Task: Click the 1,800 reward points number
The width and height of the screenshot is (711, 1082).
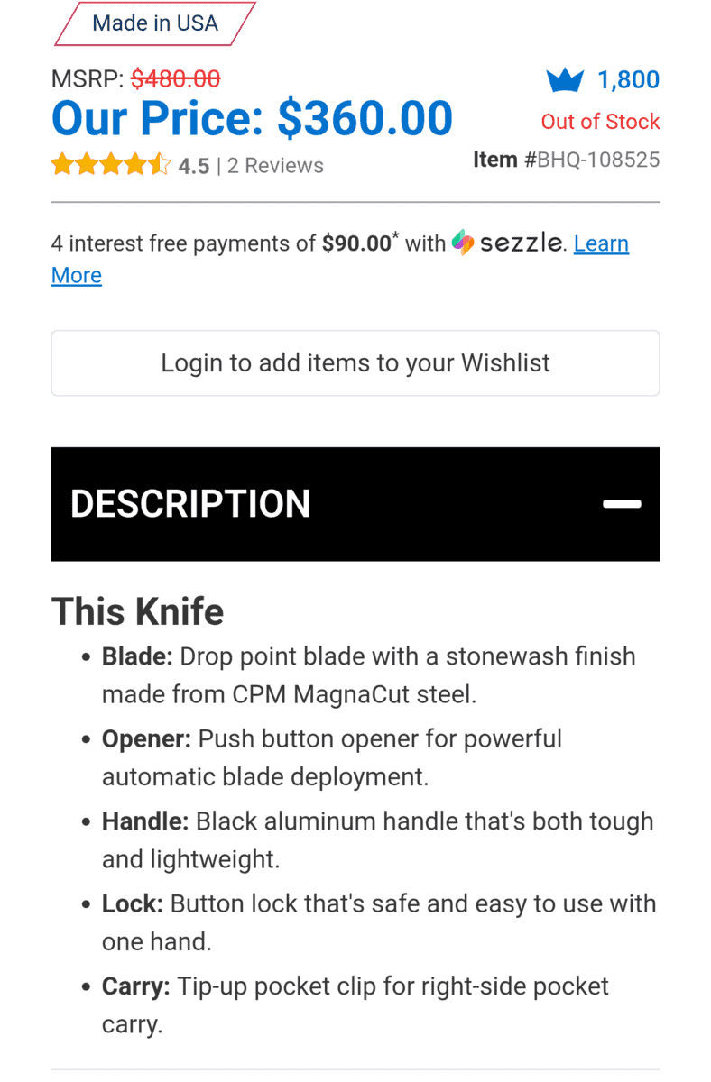Action: 629,80
